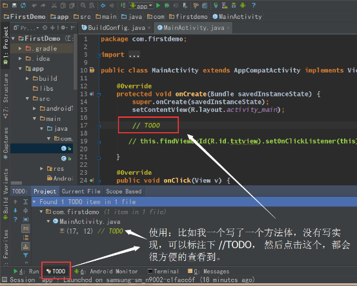Close the MainActivity.java tab
Viewport: 357px width, 286px height.
[x=228, y=28]
